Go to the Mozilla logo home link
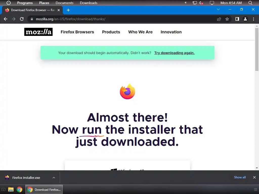Screen dimensions: 259x194 pos(38,32)
